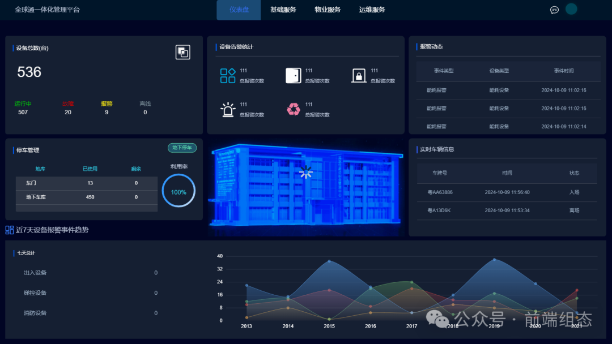Screen dimensions: 612x344
Task: Click timestamp 2024-10-09 11:56:40
Action: pyautogui.click(x=507, y=192)
